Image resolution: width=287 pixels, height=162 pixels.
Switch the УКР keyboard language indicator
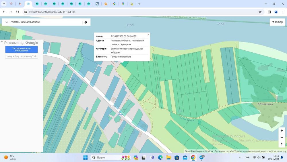click(x=247, y=157)
